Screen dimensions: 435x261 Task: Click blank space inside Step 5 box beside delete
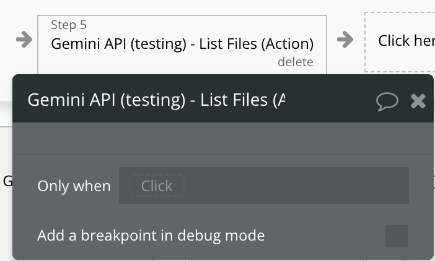click(155, 62)
